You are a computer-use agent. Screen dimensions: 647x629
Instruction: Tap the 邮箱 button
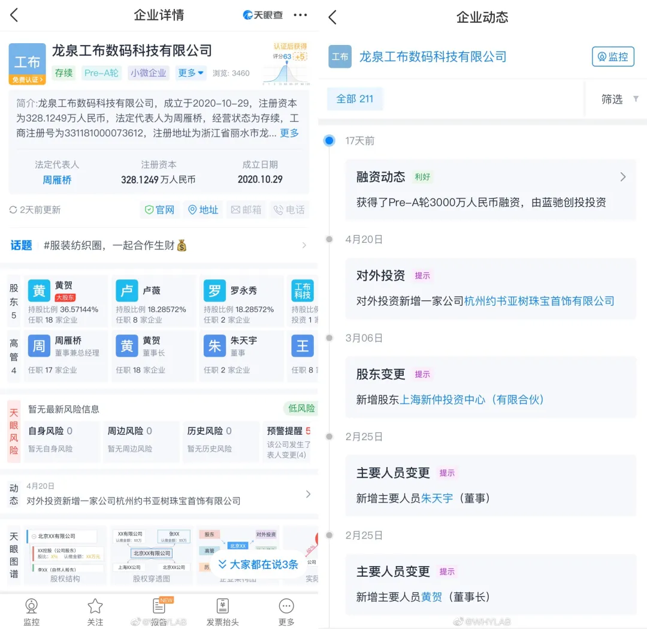tap(246, 210)
